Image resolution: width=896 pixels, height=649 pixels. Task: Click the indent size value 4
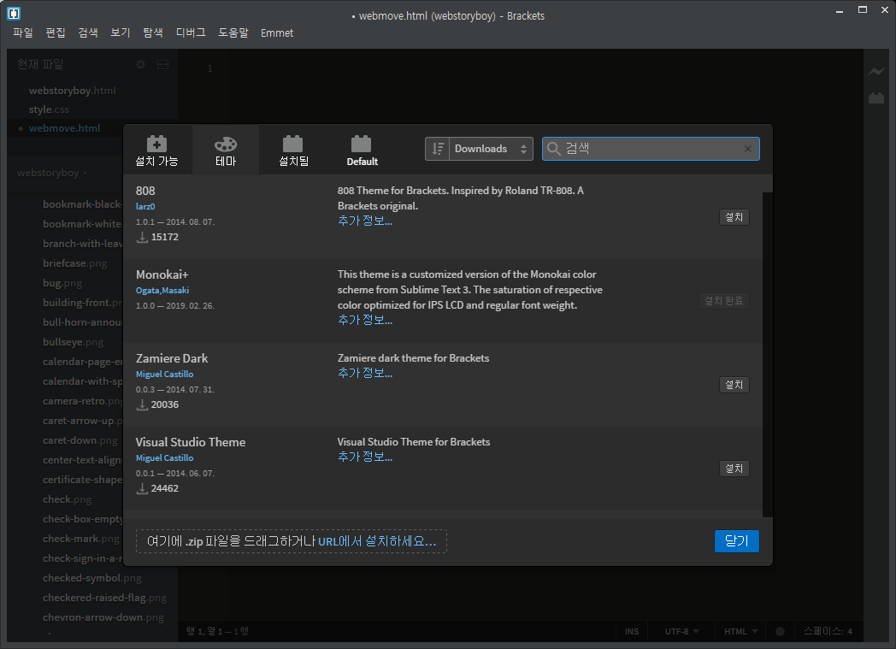click(850, 631)
